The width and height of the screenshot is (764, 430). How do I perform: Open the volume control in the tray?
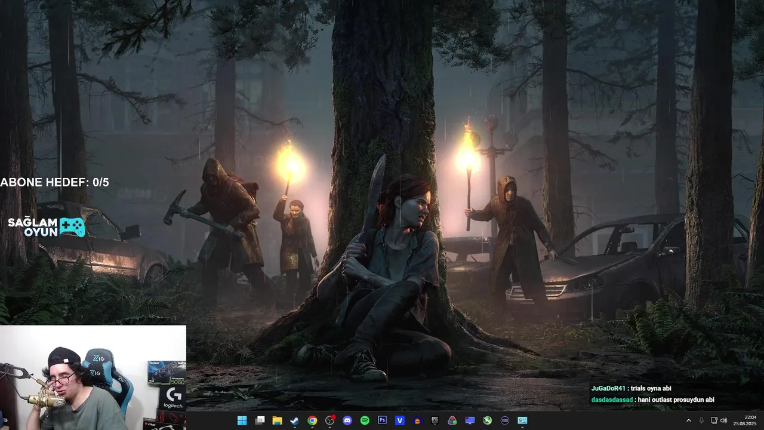pyautogui.click(x=724, y=420)
